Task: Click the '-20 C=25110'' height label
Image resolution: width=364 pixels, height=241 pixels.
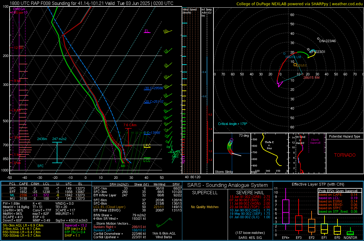Action: (153, 102)
